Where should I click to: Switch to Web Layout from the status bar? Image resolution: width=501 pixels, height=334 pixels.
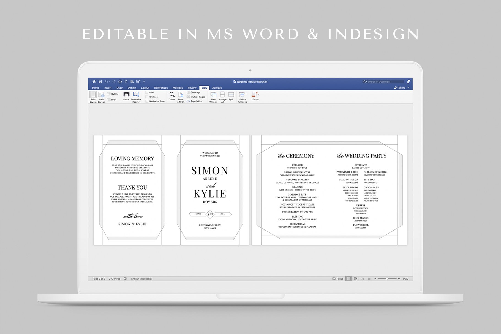[356, 279]
